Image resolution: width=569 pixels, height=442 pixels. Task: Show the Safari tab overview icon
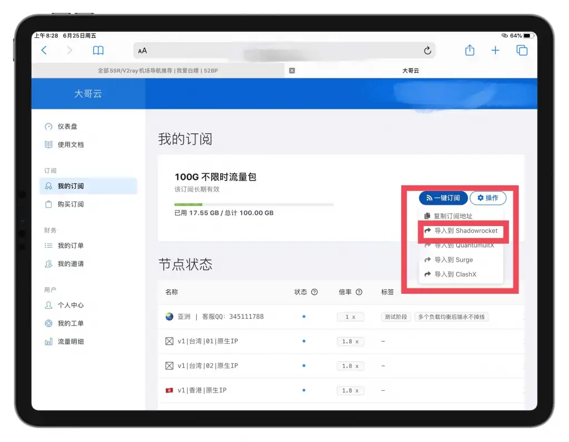click(522, 50)
